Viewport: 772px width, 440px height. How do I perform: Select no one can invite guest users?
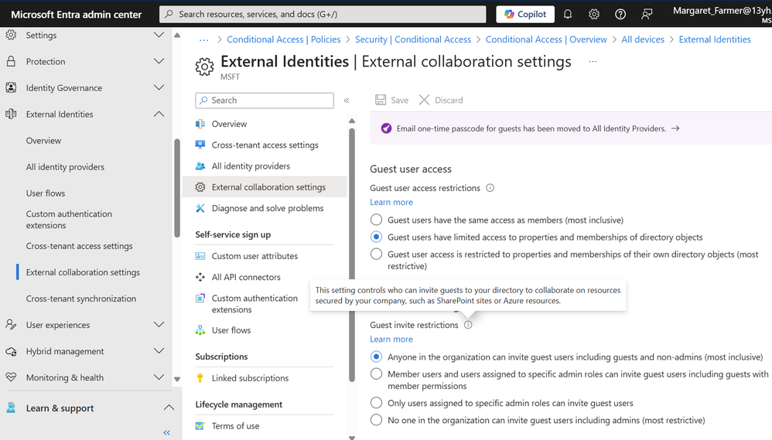click(377, 420)
